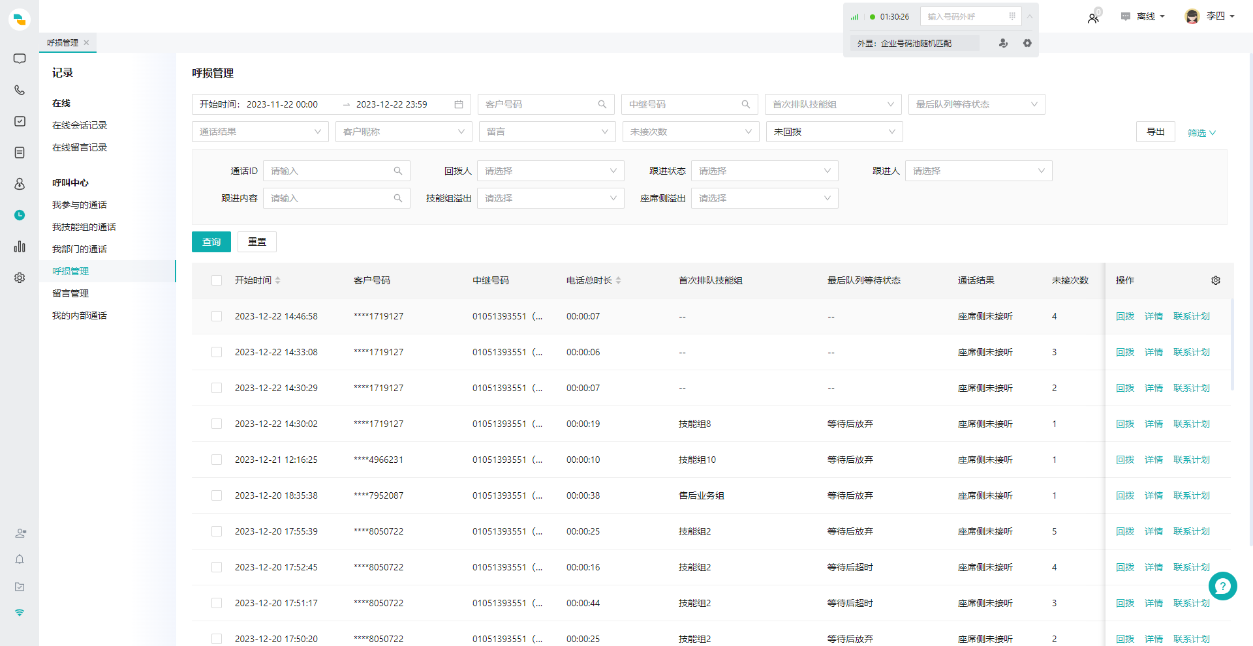
Task: Open the 回拨人 dropdown
Action: coord(550,171)
